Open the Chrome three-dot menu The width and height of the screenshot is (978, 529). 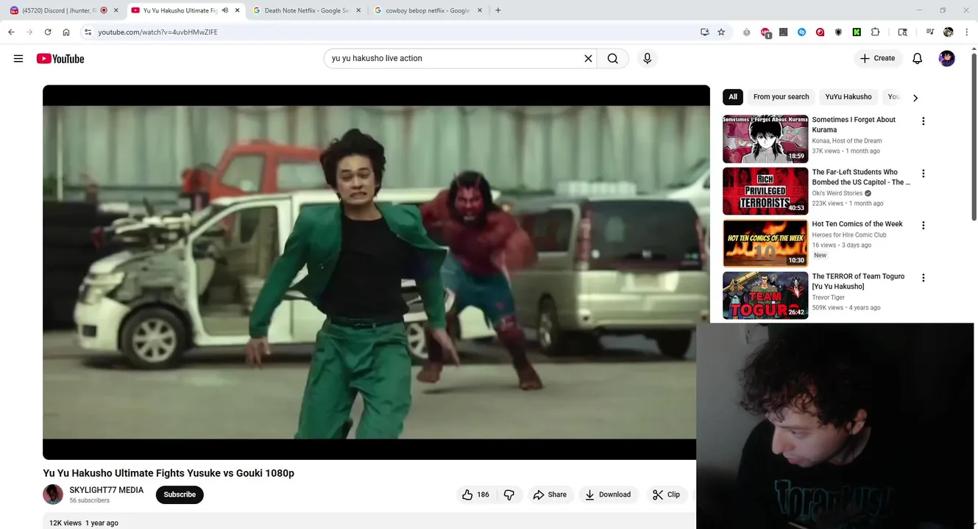[966, 32]
